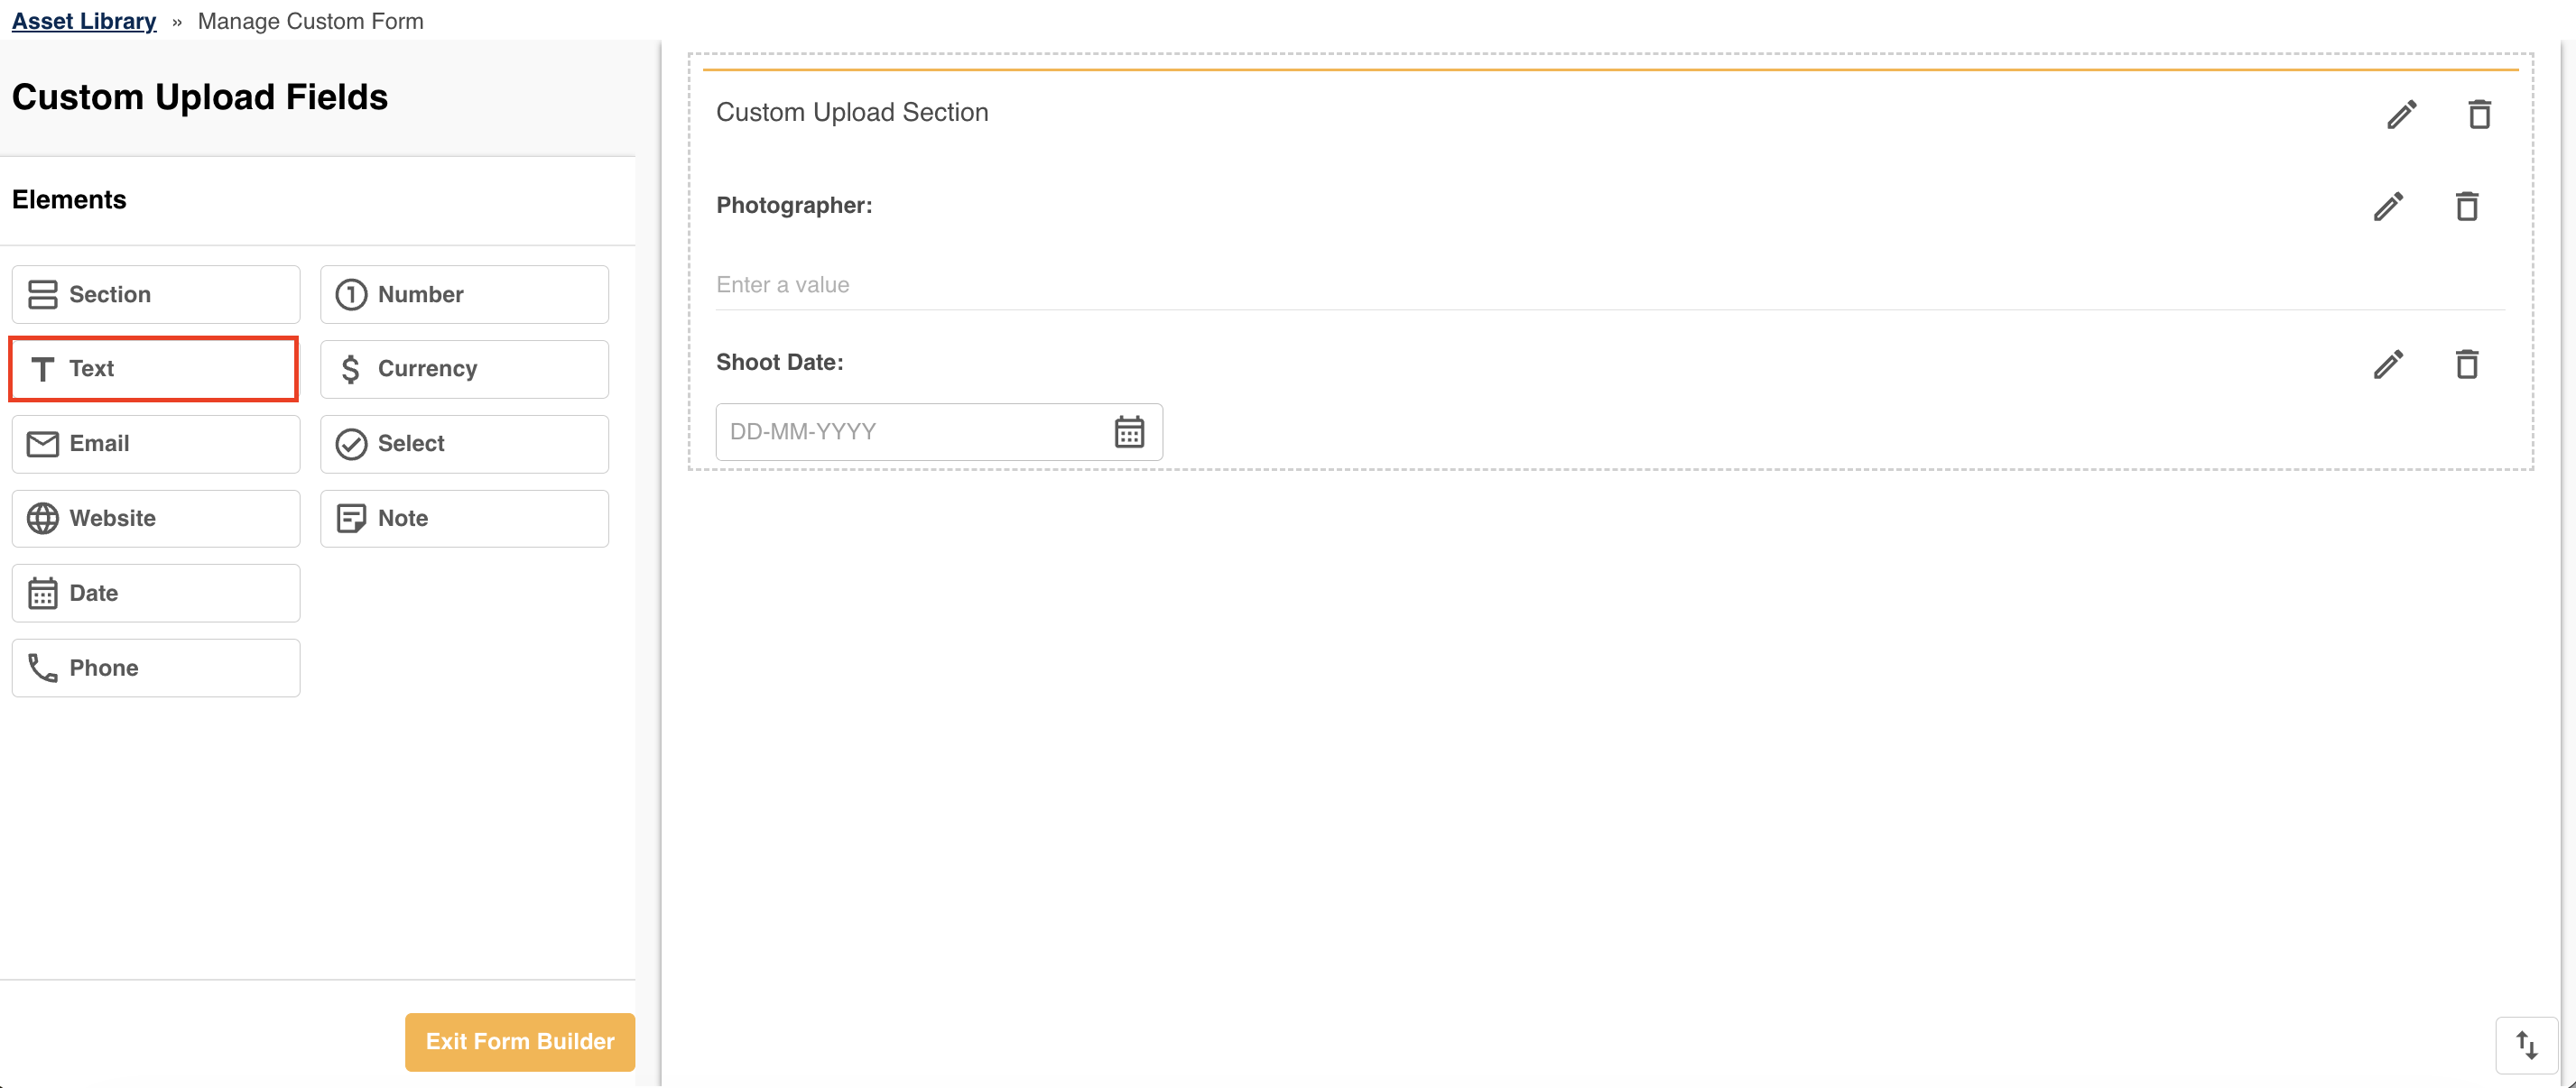
Task: Edit the Shoot Date field
Action: coord(2388,364)
